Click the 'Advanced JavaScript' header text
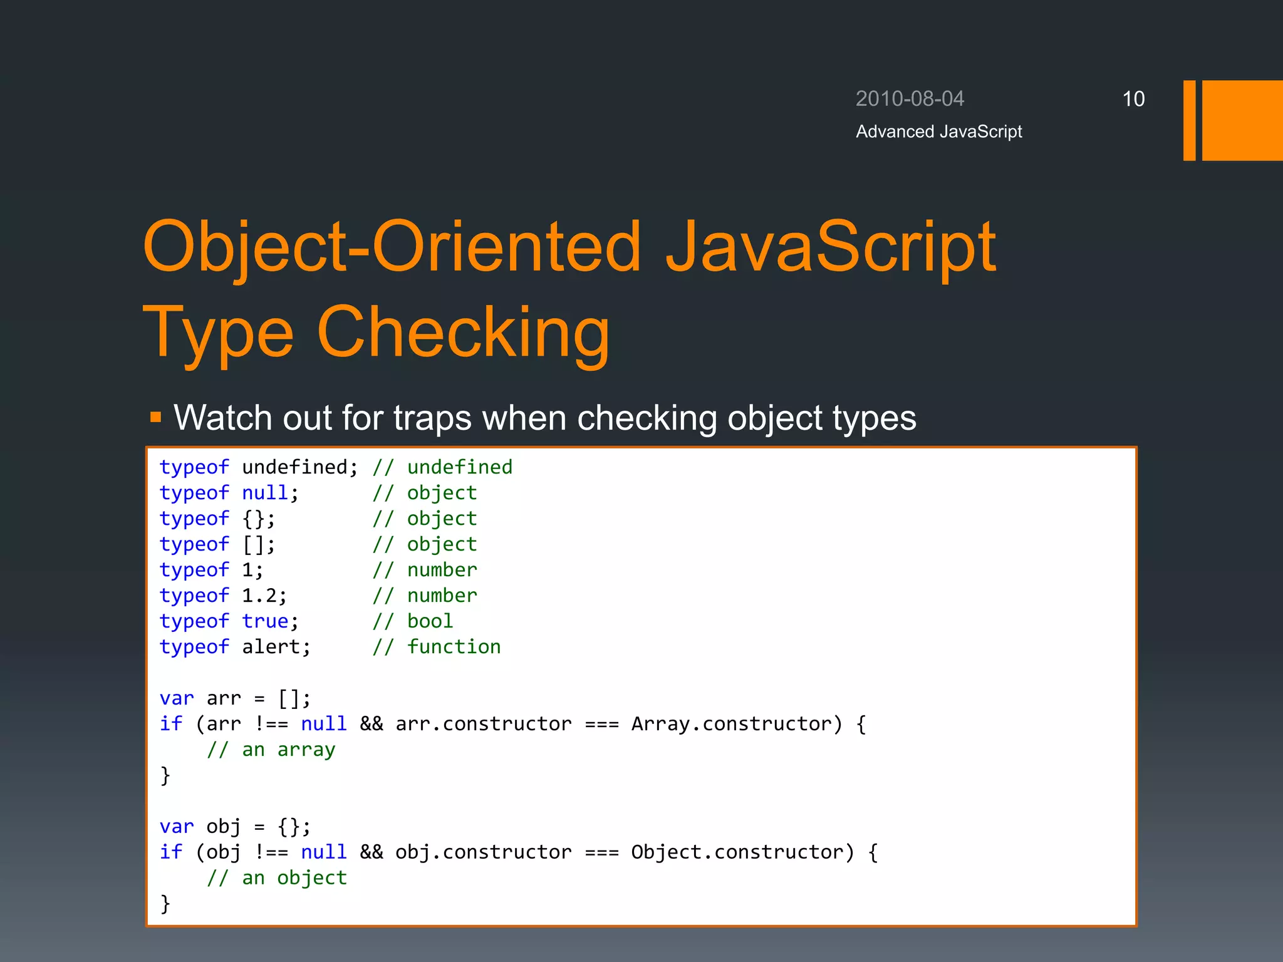The height and width of the screenshot is (962, 1283). tap(938, 132)
